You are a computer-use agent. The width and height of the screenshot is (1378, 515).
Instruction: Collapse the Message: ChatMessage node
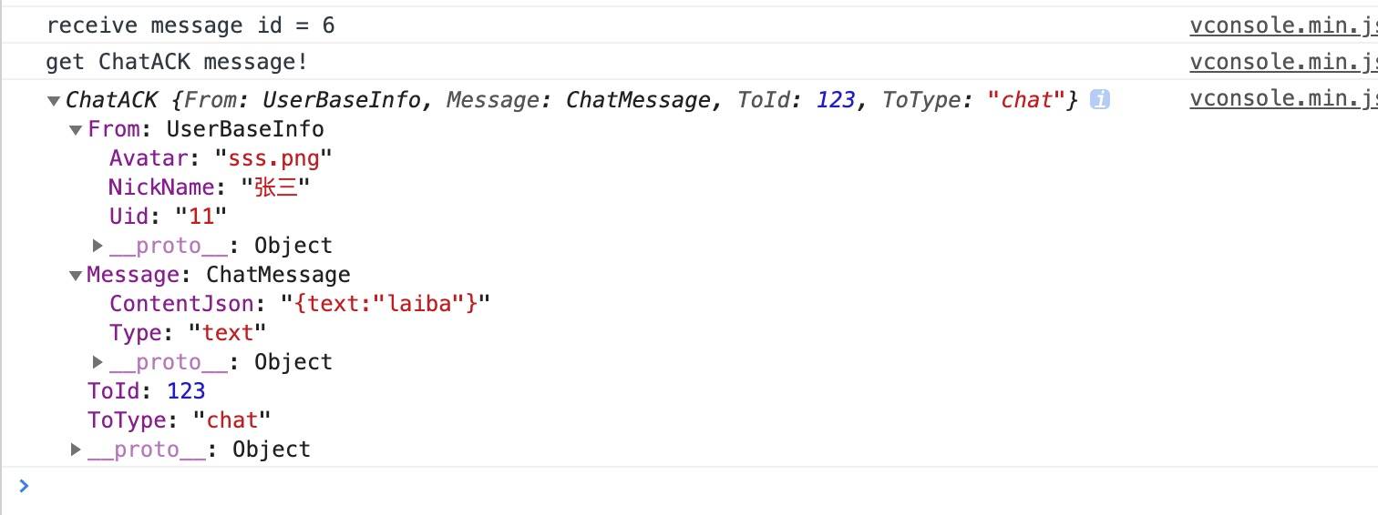(76, 276)
